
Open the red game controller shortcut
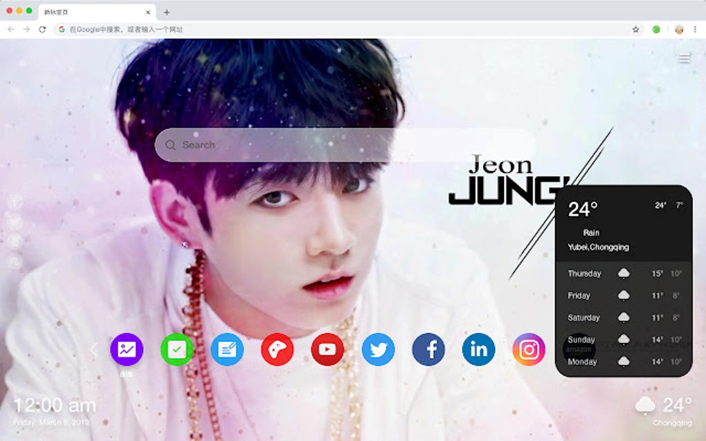tap(277, 350)
